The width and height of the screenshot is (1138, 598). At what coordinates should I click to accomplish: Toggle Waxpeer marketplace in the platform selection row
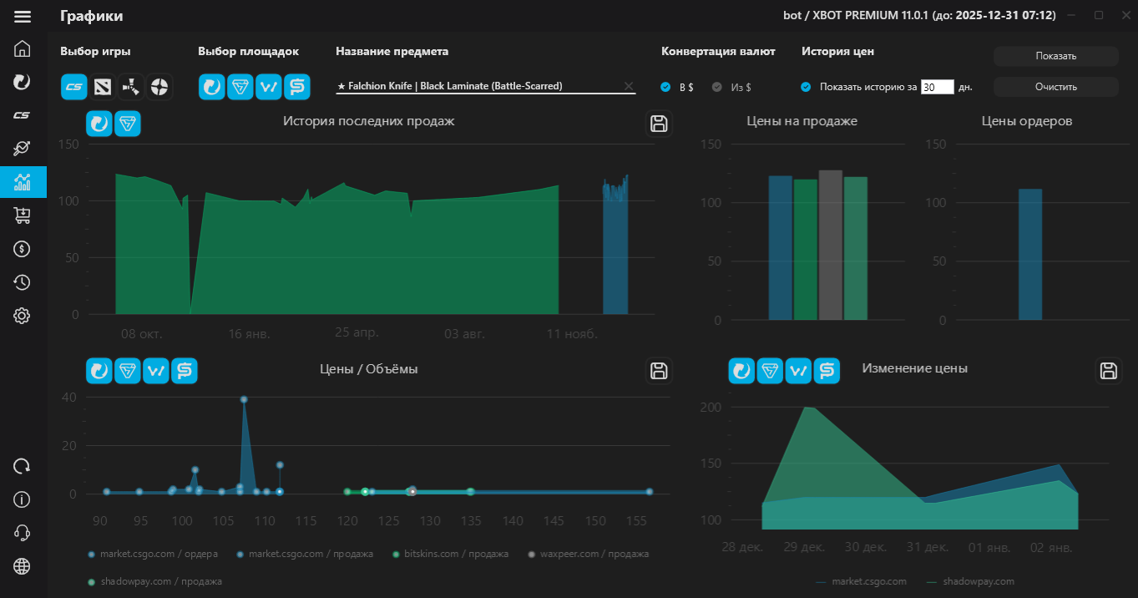click(x=268, y=86)
